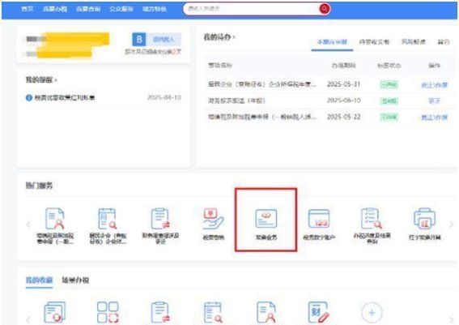Viewport: 459px width, 325px height.
Task: Click the 2025-04-10 reminder date
Action: pyautogui.click(x=164, y=97)
